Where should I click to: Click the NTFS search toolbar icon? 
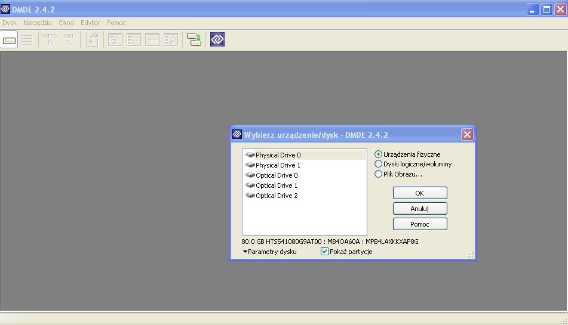tap(50, 40)
